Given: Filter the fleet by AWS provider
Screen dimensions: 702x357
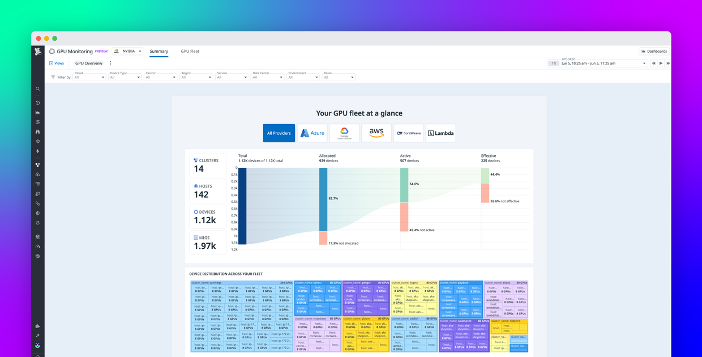Looking at the screenshot, I should pos(376,133).
